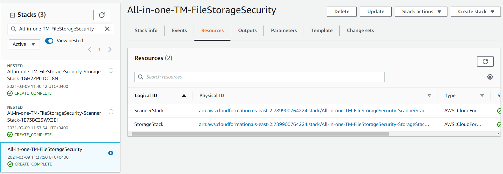
Task: Open the ScannerStack physical ID ARN link
Action: click(314, 111)
